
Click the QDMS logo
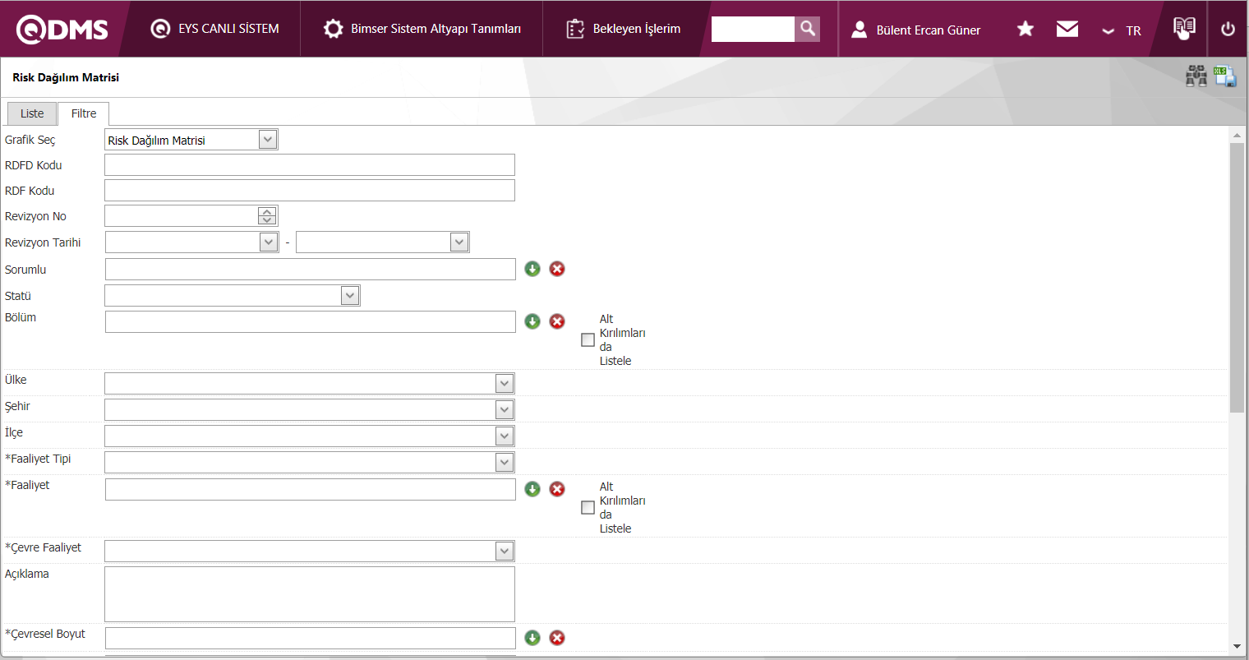(x=62, y=30)
